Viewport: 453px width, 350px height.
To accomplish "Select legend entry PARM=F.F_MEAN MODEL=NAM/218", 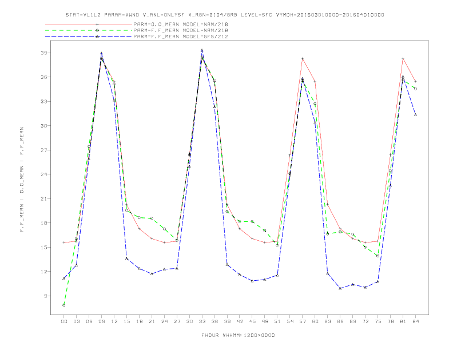I will point(181,30).
